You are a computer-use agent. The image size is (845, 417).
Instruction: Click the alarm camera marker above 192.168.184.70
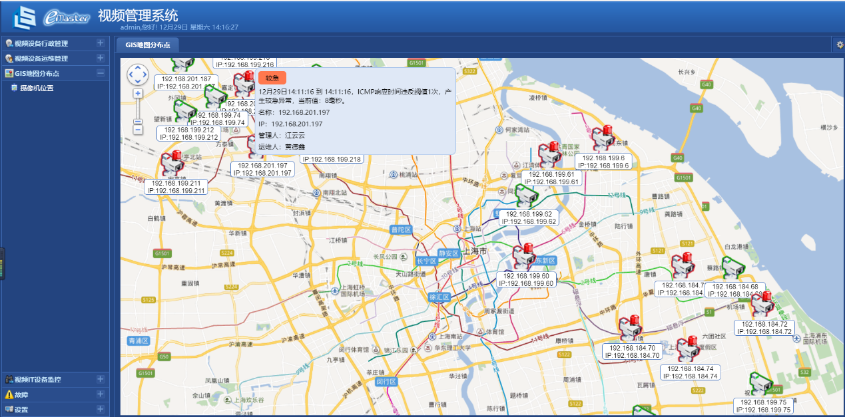point(630,329)
